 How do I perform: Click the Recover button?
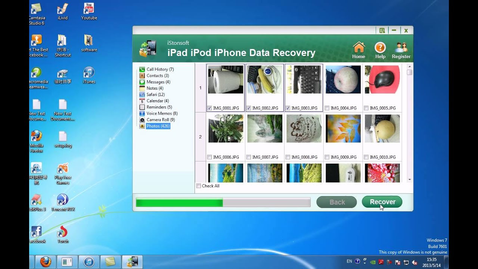coord(382,202)
